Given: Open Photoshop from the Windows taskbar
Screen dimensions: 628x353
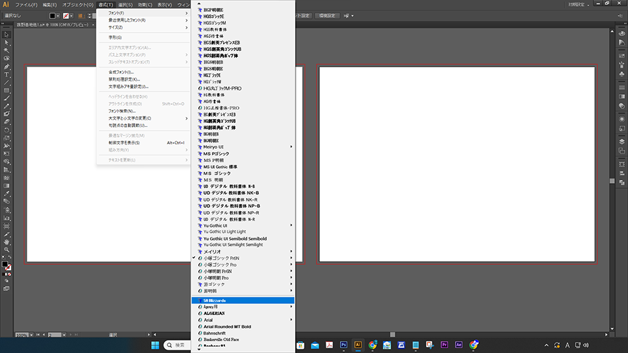Looking at the screenshot, I should click(x=343, y=345).
